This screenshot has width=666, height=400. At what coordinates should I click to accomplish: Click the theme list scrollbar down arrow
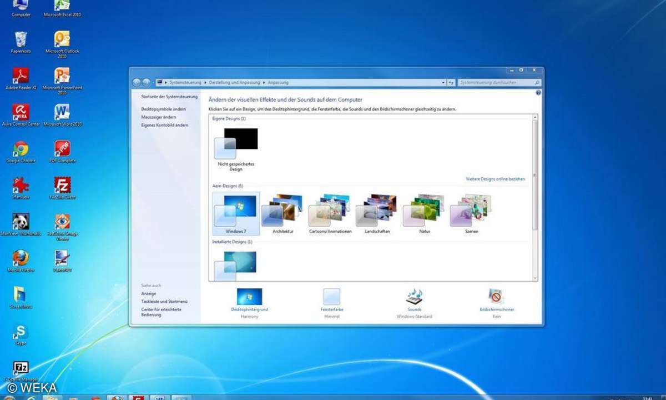(535, 278)
